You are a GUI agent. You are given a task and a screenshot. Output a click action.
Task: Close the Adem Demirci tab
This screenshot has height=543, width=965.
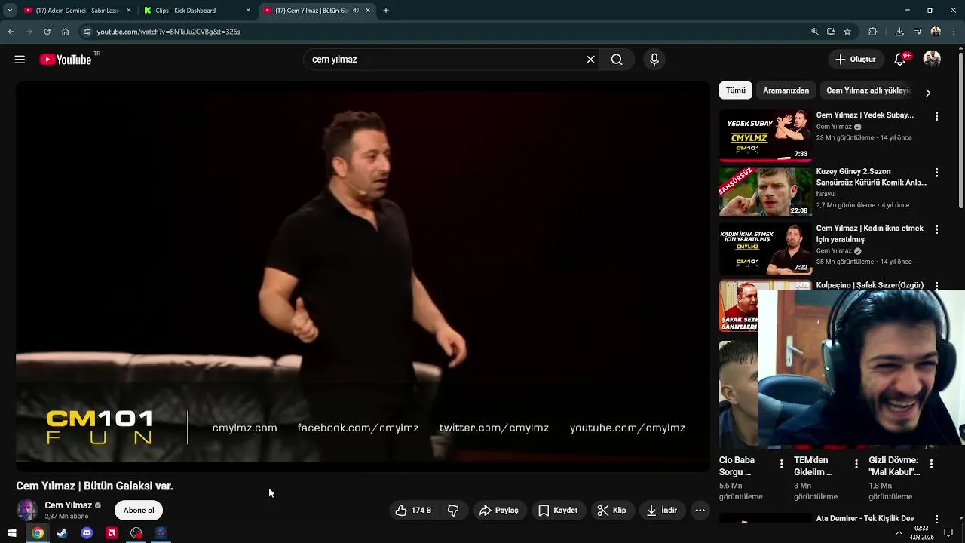point(128,11)
